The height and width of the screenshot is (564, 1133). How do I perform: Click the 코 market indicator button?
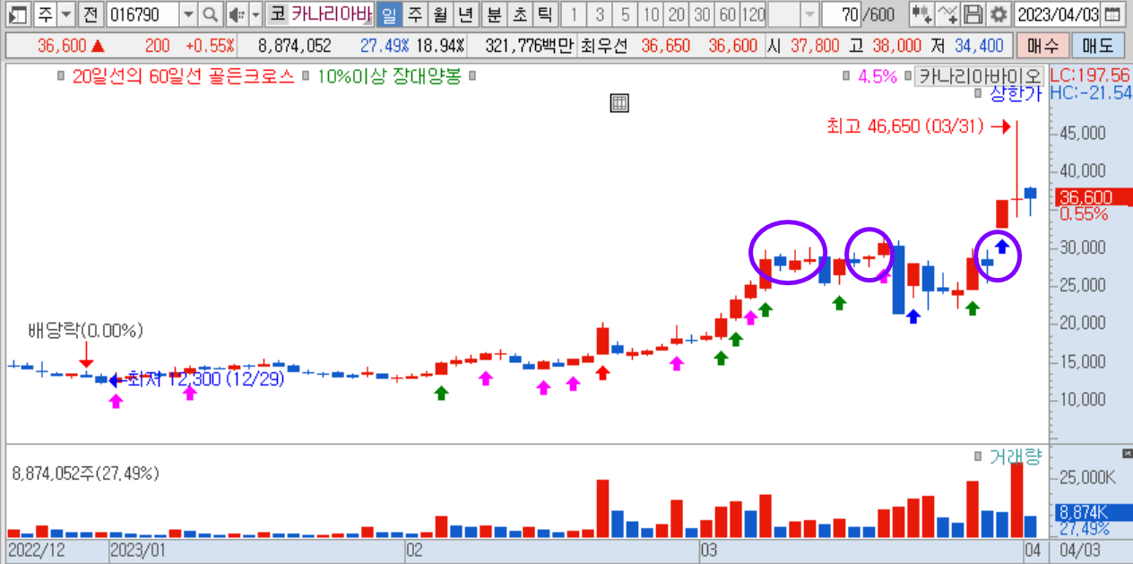click(277, 13)
